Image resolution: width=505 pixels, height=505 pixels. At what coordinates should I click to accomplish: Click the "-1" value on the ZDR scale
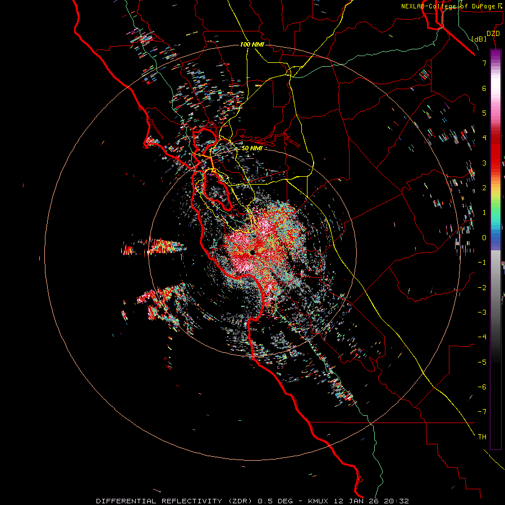coord(482,263)
